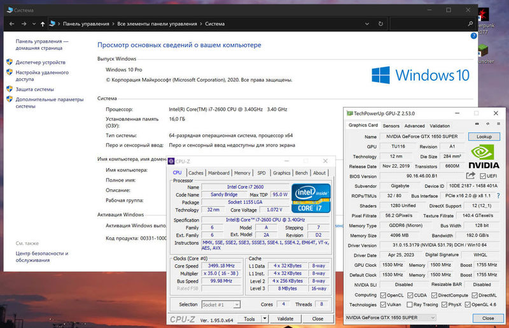Click shield icon beside Диспетчер устройств

coord(10,62)
